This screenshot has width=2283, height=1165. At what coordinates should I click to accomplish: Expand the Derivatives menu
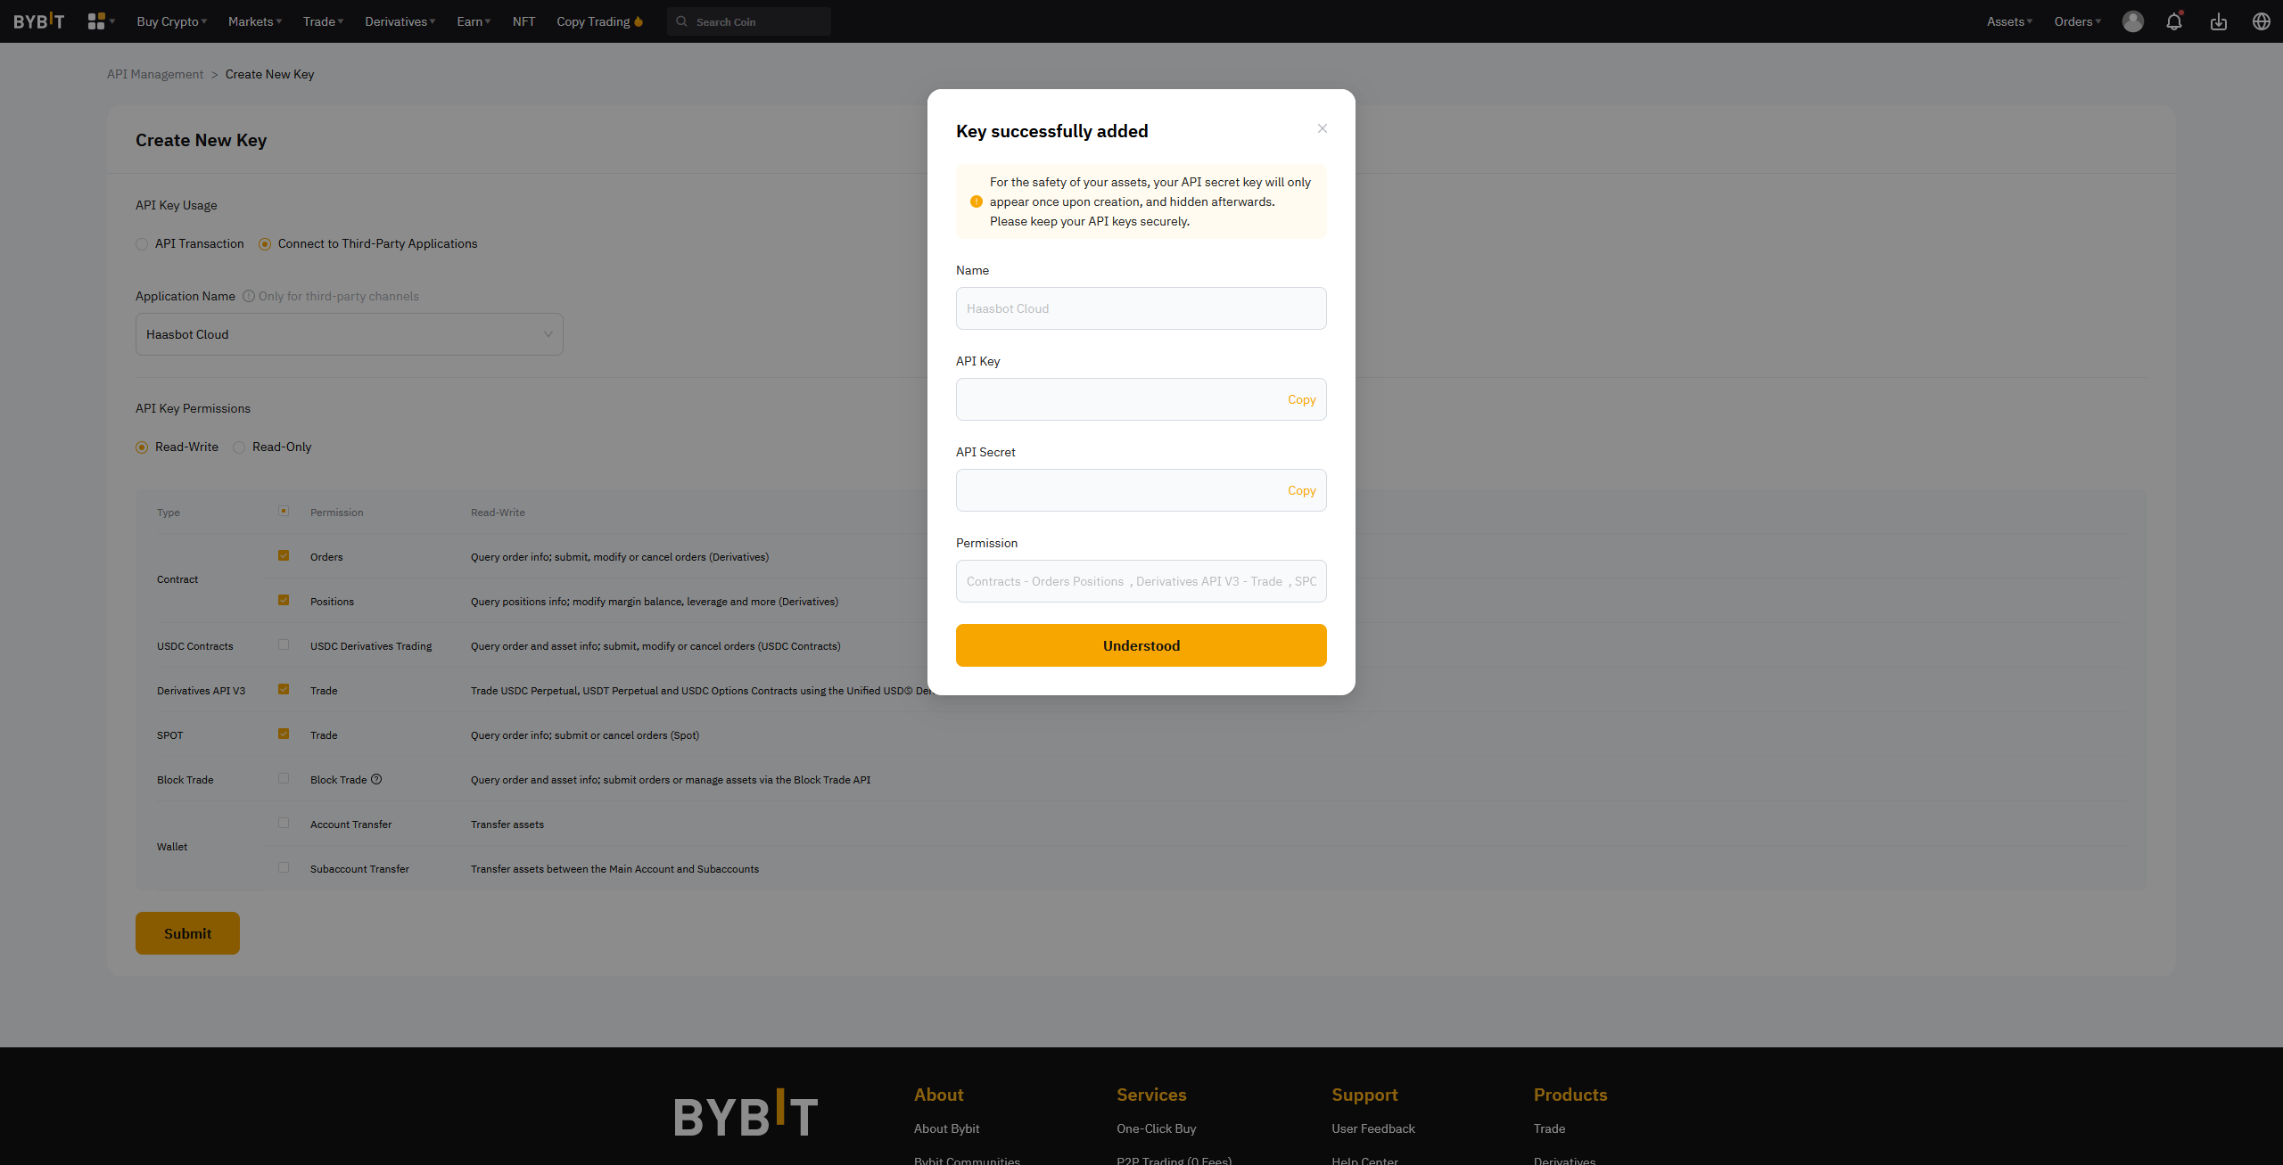pyautogui.click(x=399, y=21)
